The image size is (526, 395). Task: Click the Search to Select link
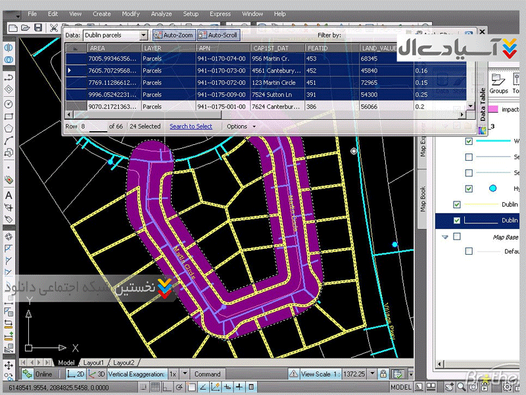[x=191, y=126]
